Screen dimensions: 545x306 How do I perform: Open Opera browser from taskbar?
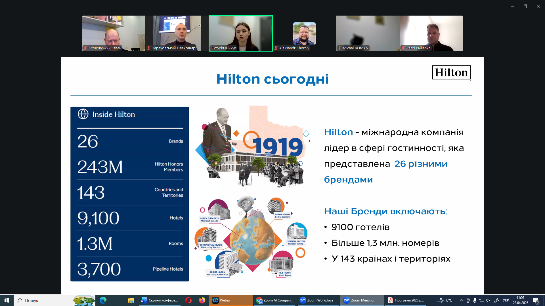point(188,300)
